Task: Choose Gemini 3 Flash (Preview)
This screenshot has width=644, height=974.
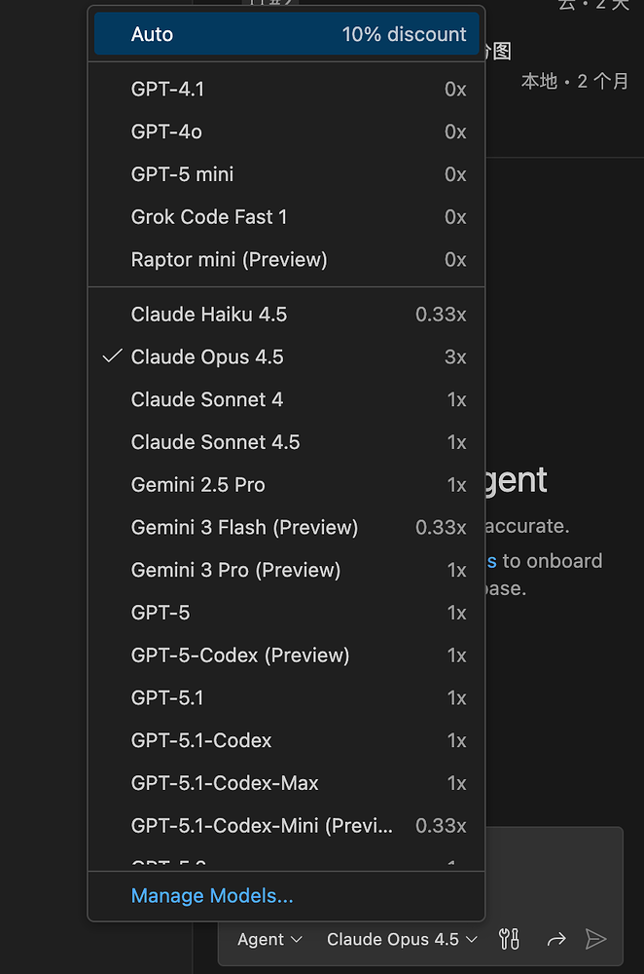Action: coord(286,527)
